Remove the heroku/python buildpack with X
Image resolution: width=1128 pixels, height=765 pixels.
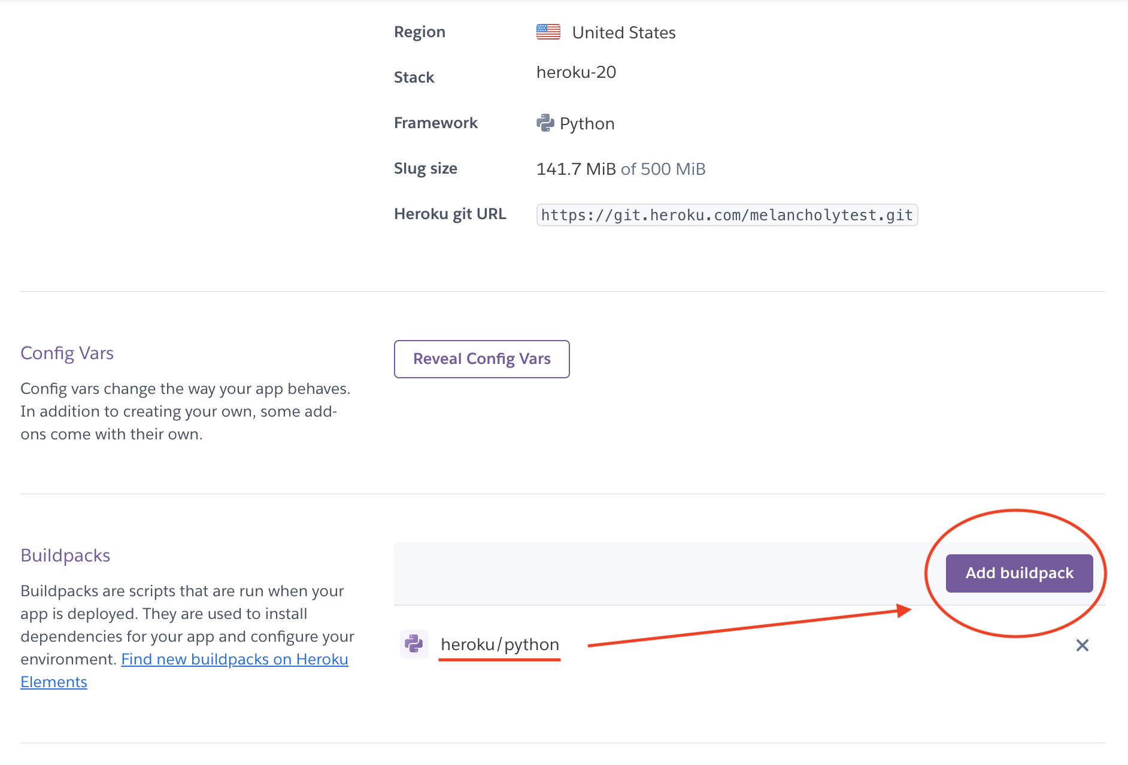pos(1082,645)
